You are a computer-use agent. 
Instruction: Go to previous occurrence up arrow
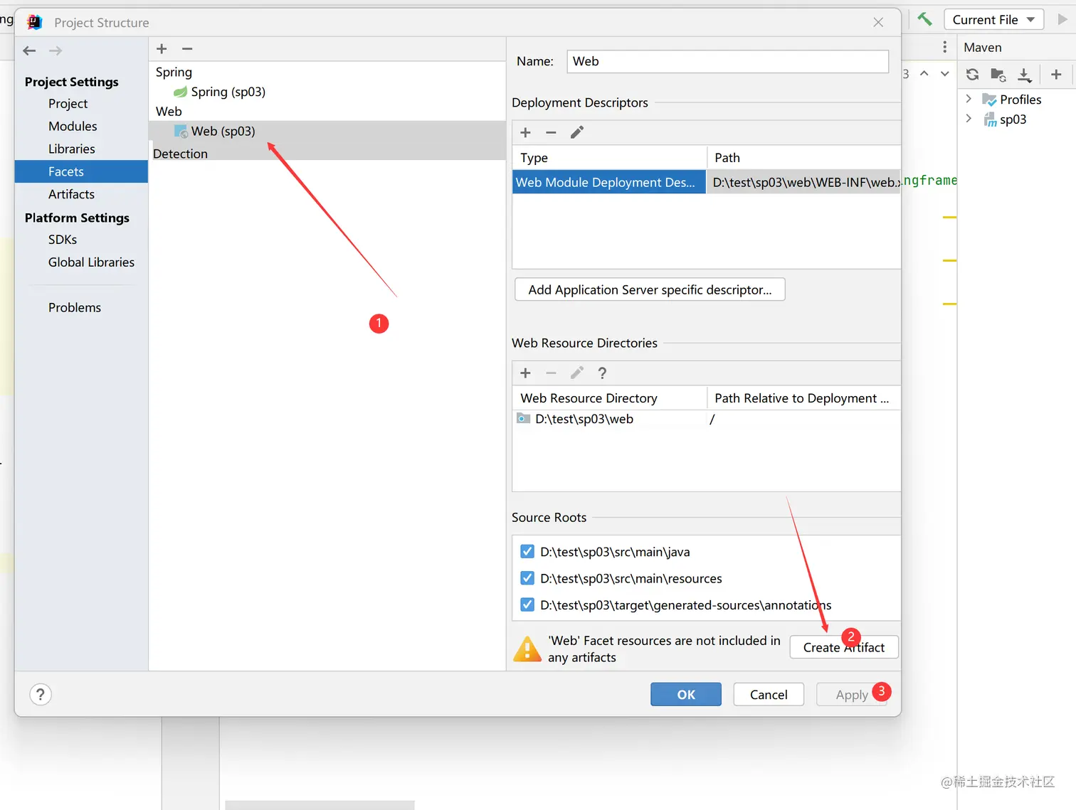coord(924,73)
